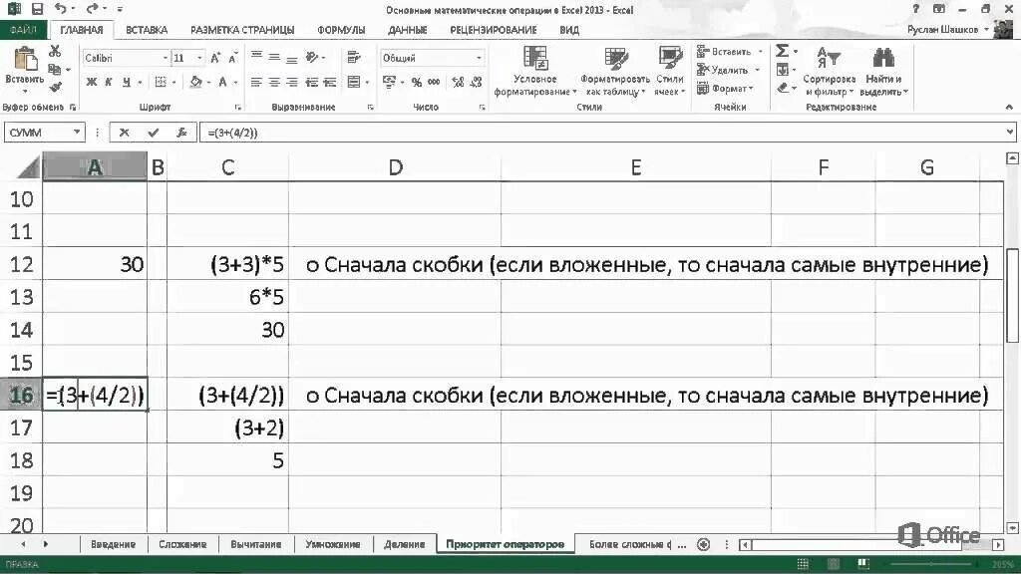Collapse the ribbon with the arrow
The image size is (1021, 574).
(1009, 107)
